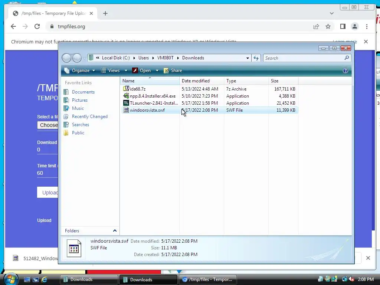Launch Internet Explorer from quick launch
The width and height of the screenshot is (380, 285).
(x=44, y=279)
